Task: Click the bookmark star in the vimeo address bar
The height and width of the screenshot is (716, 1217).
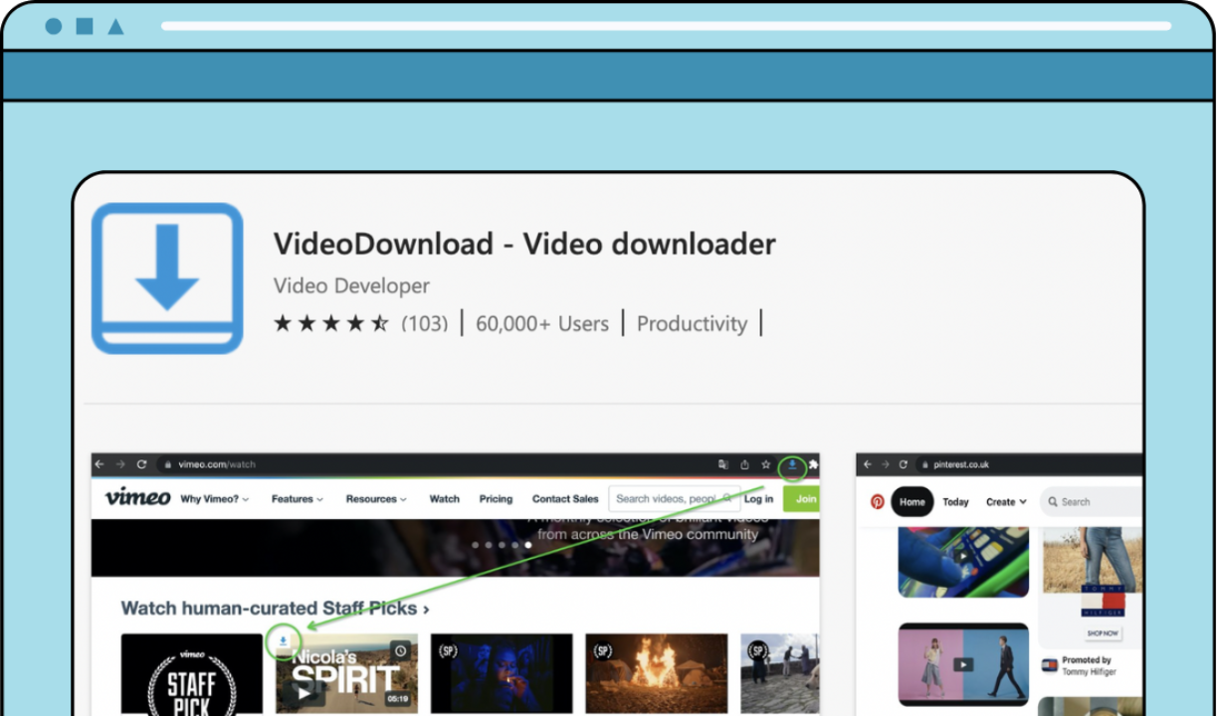Action: pos(766,464)
